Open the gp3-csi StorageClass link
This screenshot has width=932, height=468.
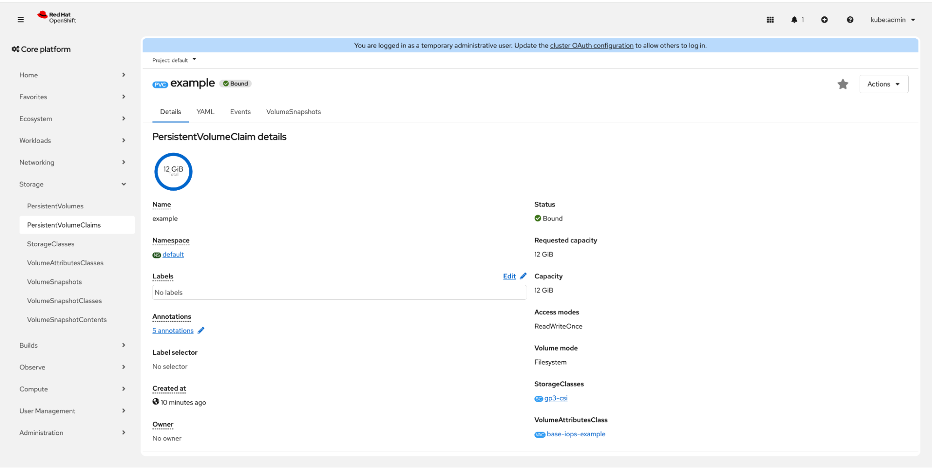(556, 398)
